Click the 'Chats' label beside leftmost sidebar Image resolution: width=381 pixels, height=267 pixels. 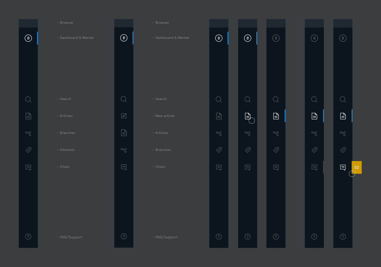pyautogui.click(x=65, y=167)
